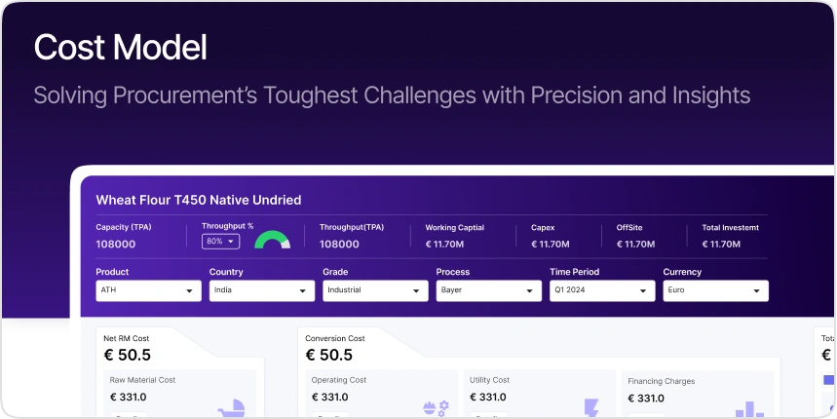Image resolution: width=837 pixels, height=419 pixels.
Task: Click the purple legend swatch at right edge
Action: coord(829,379)
